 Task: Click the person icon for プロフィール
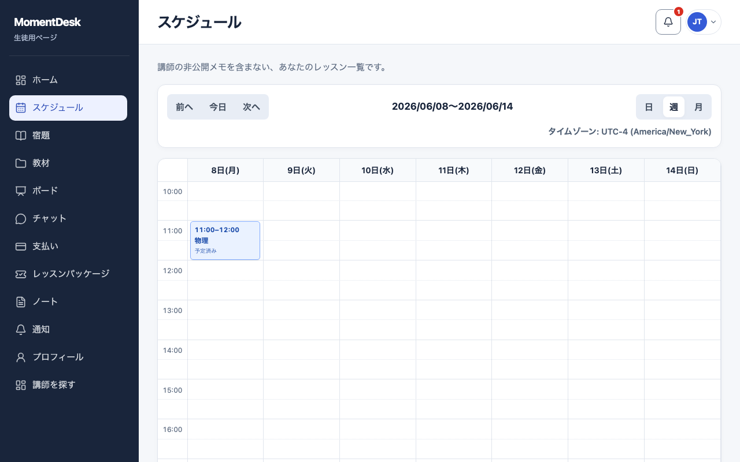coord(21,357)
